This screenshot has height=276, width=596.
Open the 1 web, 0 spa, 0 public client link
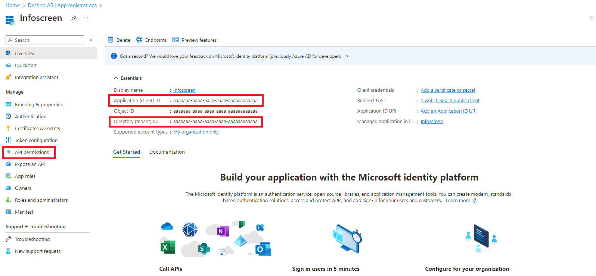450,100
